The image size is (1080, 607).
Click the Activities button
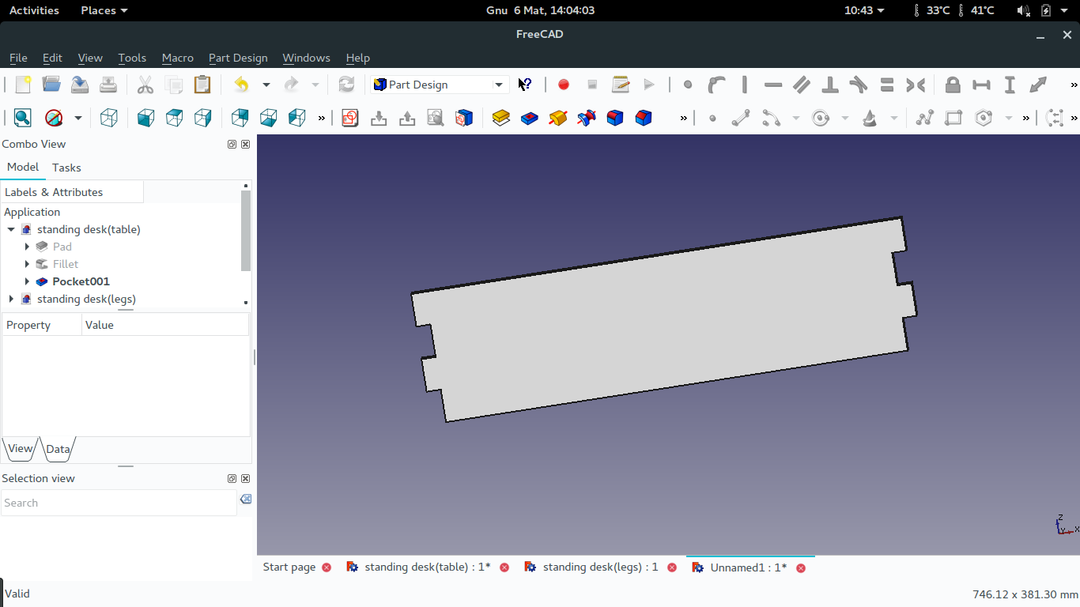[34, 10]
